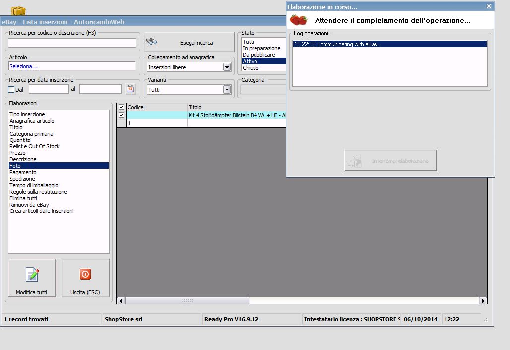This screenshot has height=350, width=510.
Task: Select Categoria primaria elaboration
Action: [59, 134]
